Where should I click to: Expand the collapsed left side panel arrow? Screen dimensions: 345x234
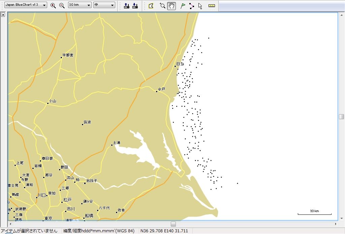click(3, 15)
